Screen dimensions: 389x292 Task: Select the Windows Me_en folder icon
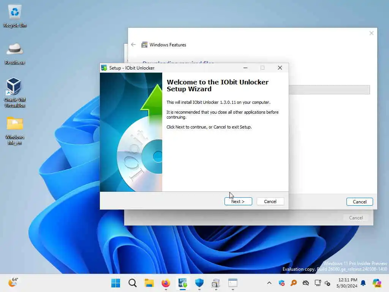(15, 131)
